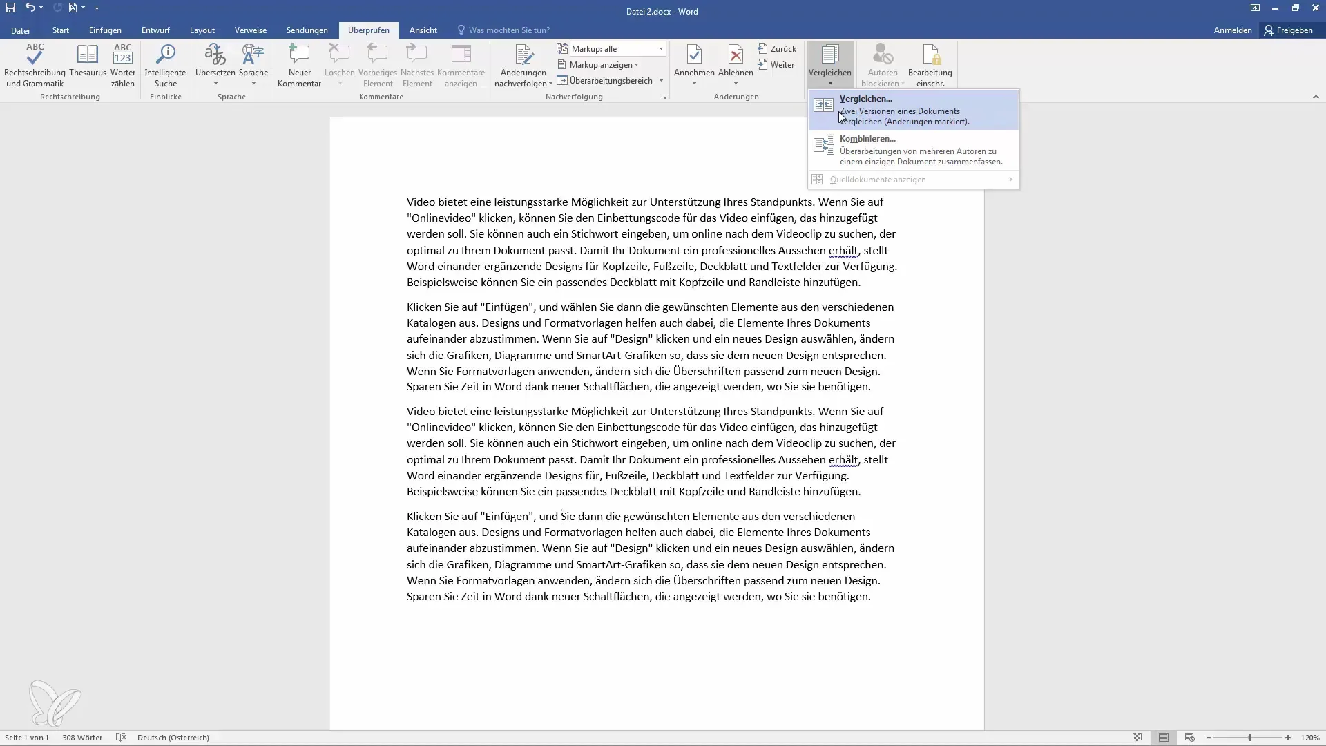The width and height of the screenshot is (1326, 746).
Task: Switch to read mode view icon
Action: tap(1137, 738)
